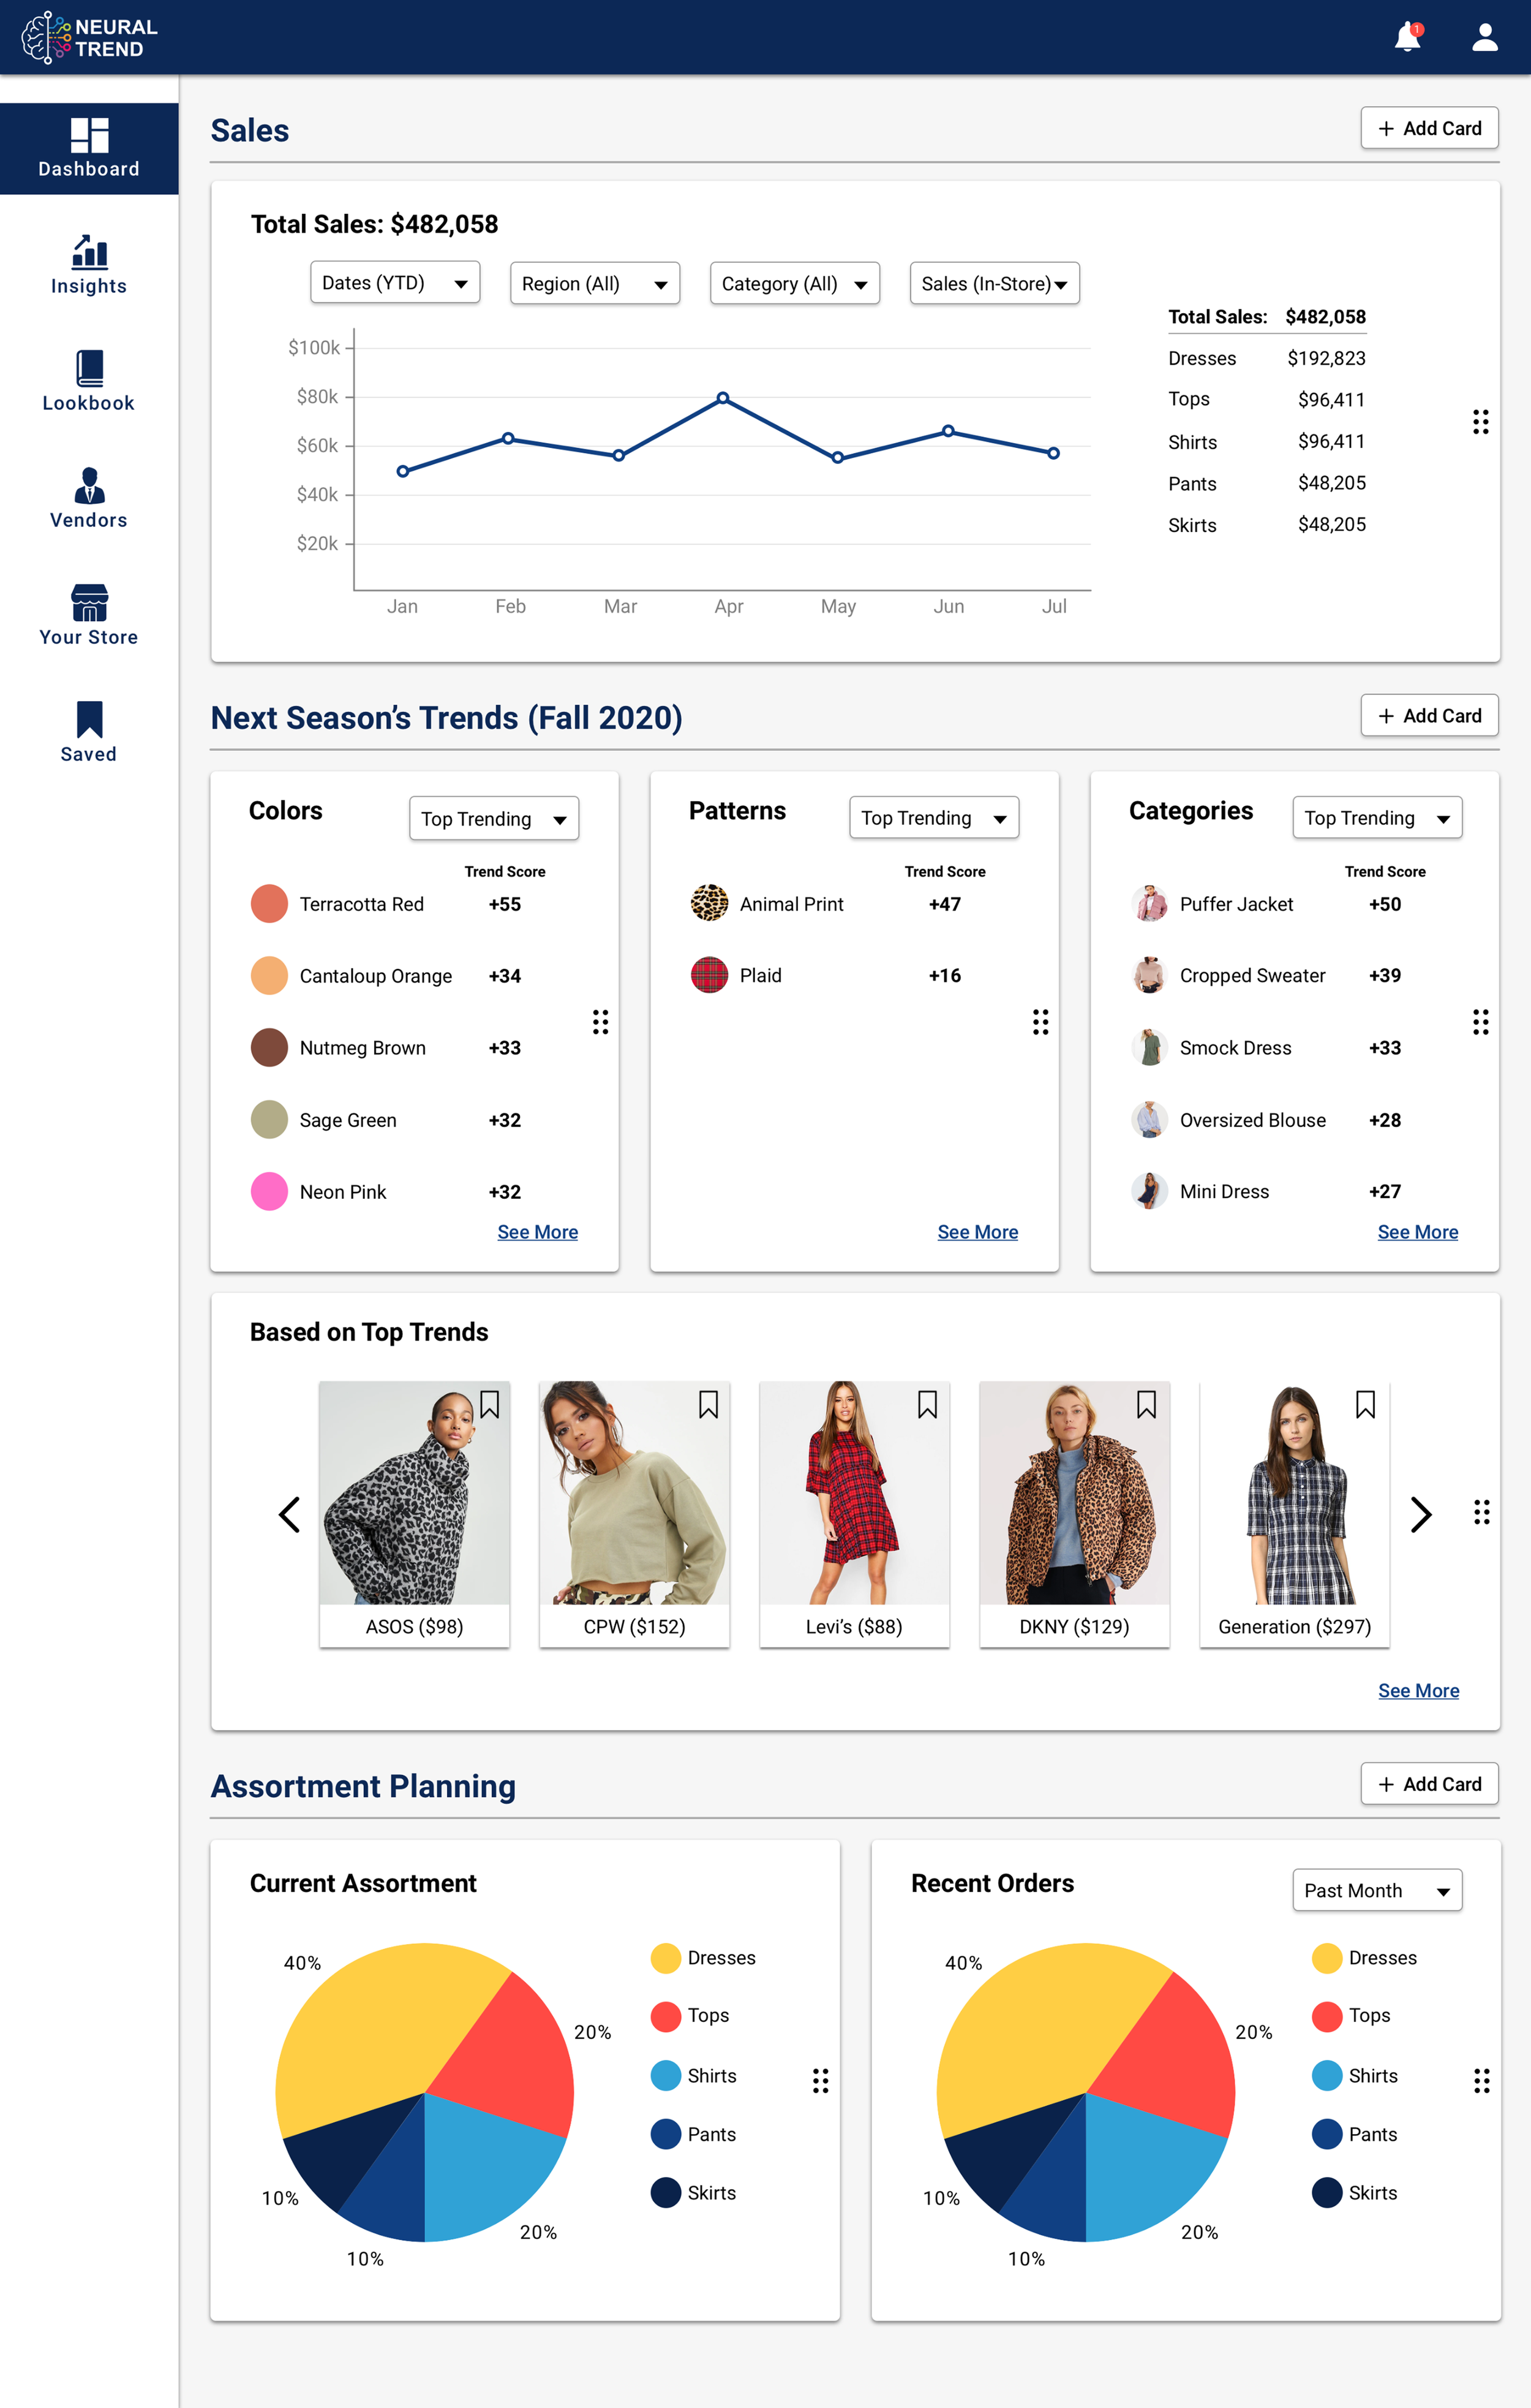The width and height of the screenshot is (1531, 2408).
Task: Open the Dates (YTD) dropdown
Action: click(x=395, y=283)
